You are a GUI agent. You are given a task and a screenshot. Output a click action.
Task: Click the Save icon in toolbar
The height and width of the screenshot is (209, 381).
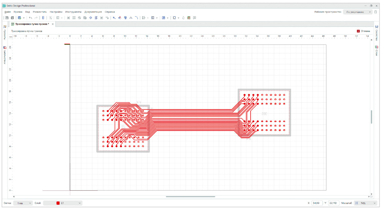7,18
